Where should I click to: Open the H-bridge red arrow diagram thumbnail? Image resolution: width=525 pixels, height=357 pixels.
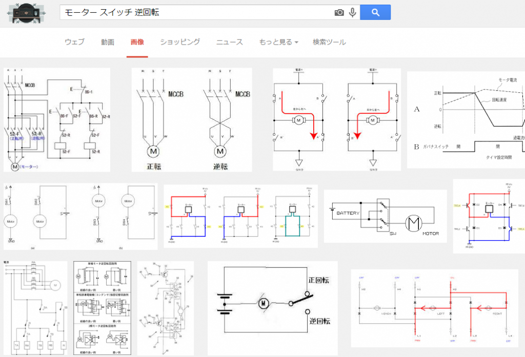[x=337, y=119]
